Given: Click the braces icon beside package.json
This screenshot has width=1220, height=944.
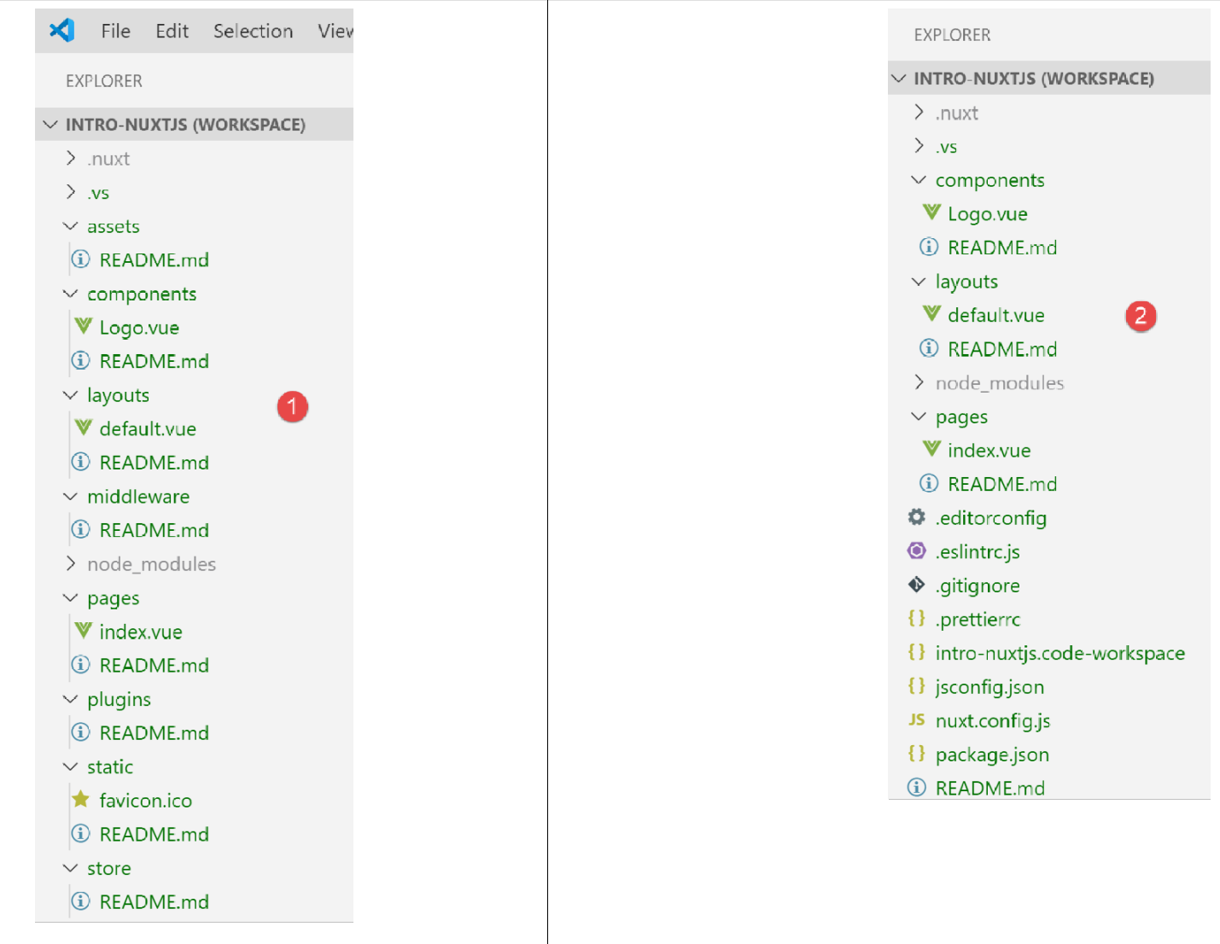Looking at the screenshot, I should point(916,754).
